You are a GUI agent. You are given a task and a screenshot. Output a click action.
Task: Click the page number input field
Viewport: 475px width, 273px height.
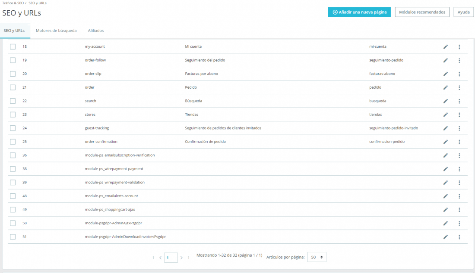[171, 257]
